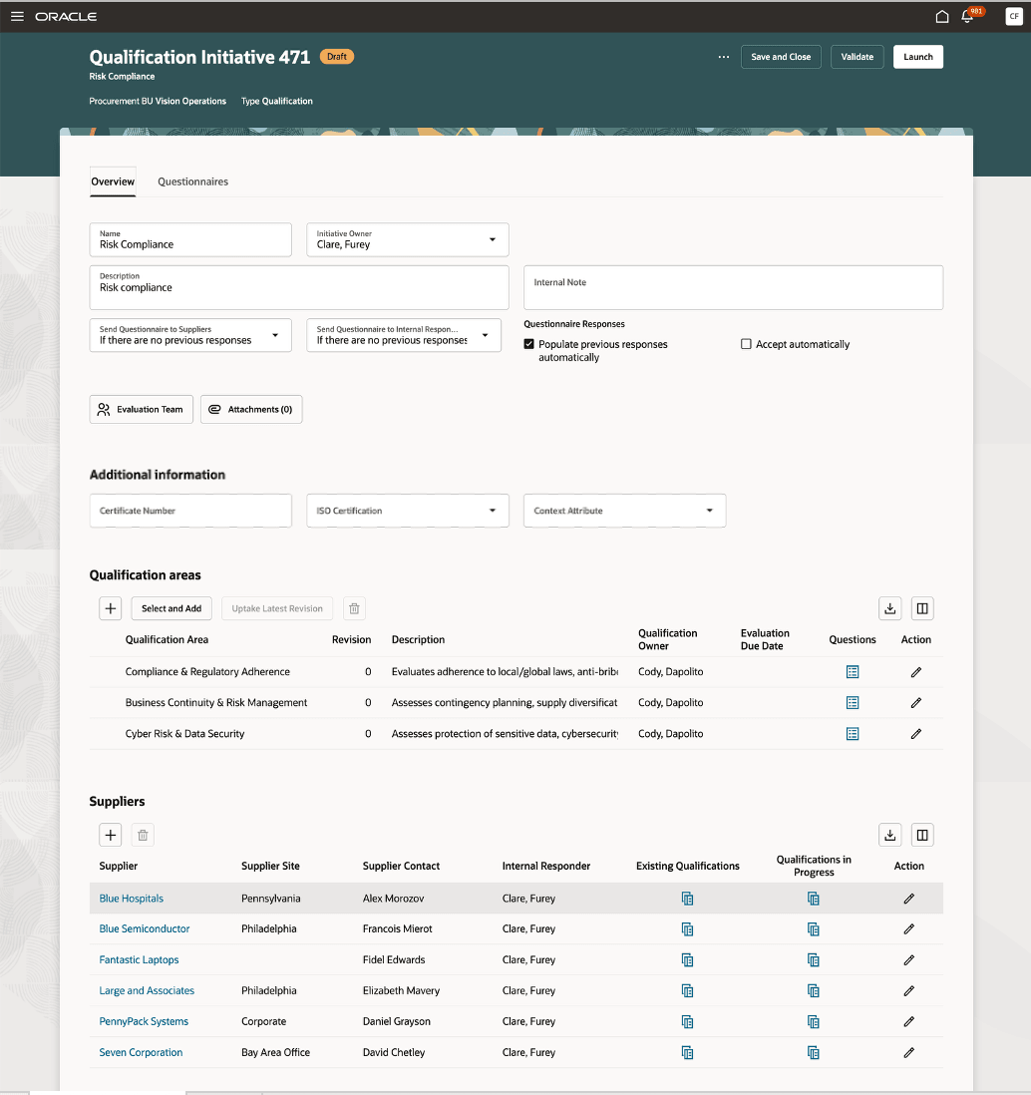This screenshot has height=1095, width=1031.
Task: Open the Send Questionnaire to Suppliers dropdown
Action: (275, 335)
